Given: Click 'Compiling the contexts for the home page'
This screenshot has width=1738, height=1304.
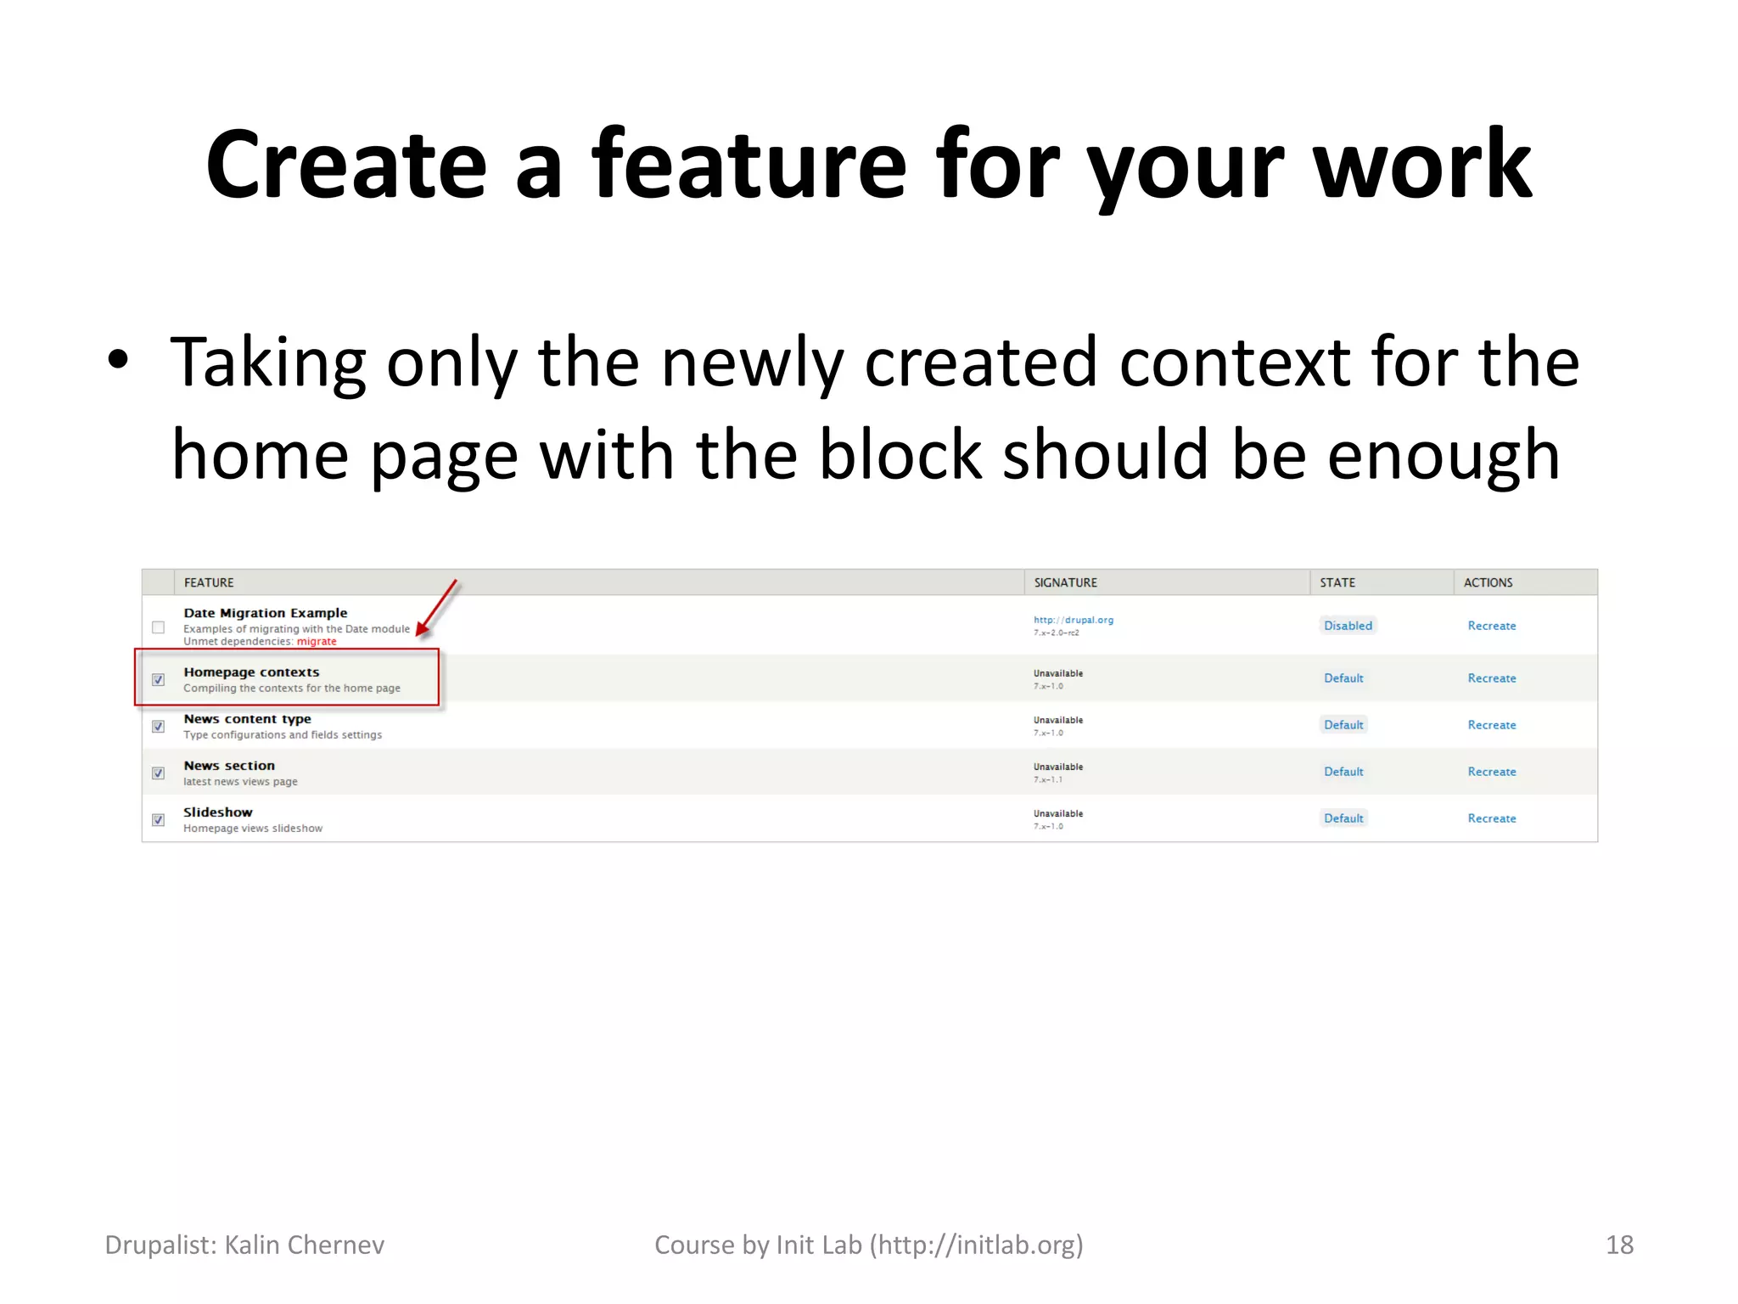Looking at the screenshot, I should pyautogui.click(x=292, y=689).
